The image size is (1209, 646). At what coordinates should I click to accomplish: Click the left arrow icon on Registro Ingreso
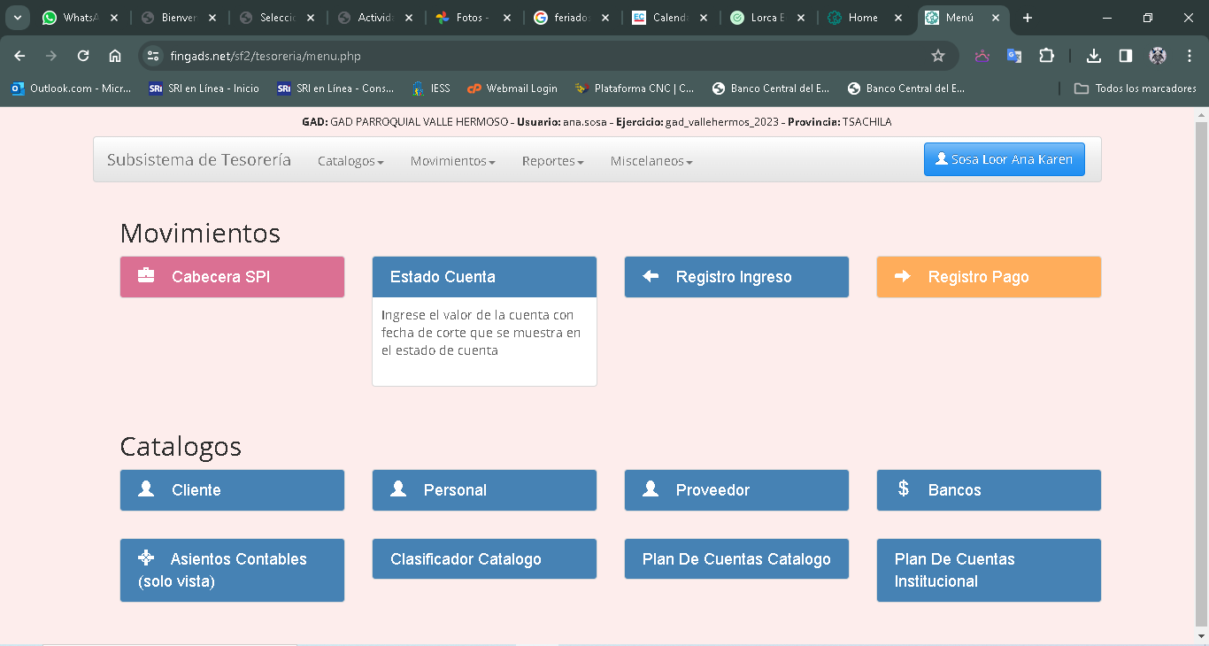pyautogui.click(x=651, y=276)
